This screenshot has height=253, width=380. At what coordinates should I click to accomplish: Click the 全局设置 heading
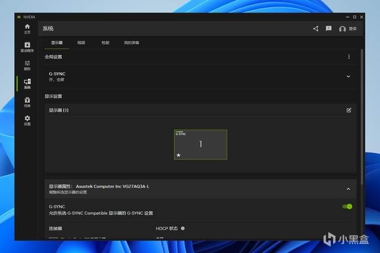tap(53, 57)
